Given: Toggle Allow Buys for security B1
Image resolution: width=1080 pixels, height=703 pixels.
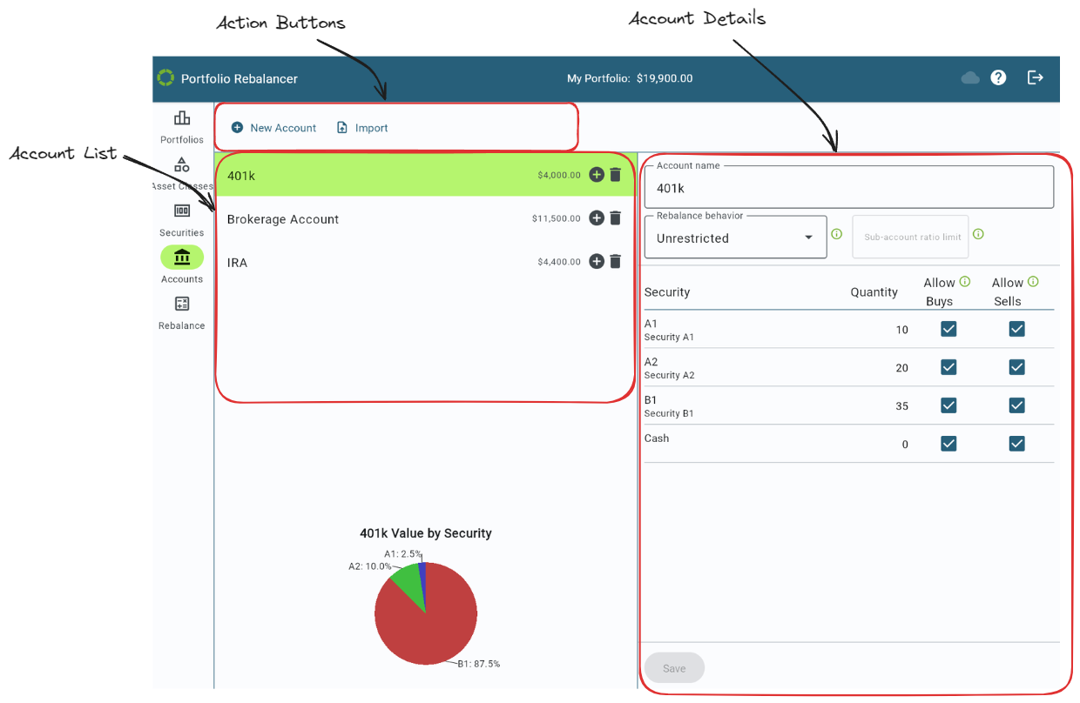Looking at the screenshot, I should coord(948,405).
